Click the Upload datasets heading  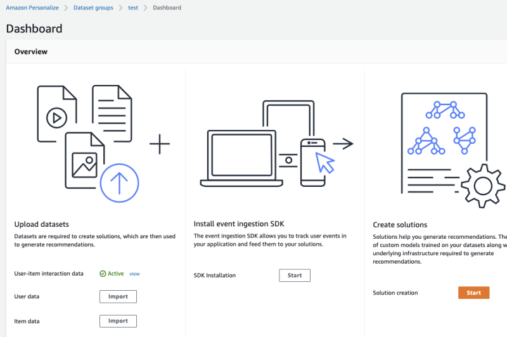click(41, 224)
